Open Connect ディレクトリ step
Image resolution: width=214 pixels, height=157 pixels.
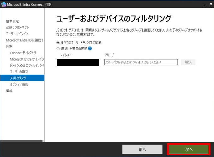pyautogui.click(x=23, y=53)
